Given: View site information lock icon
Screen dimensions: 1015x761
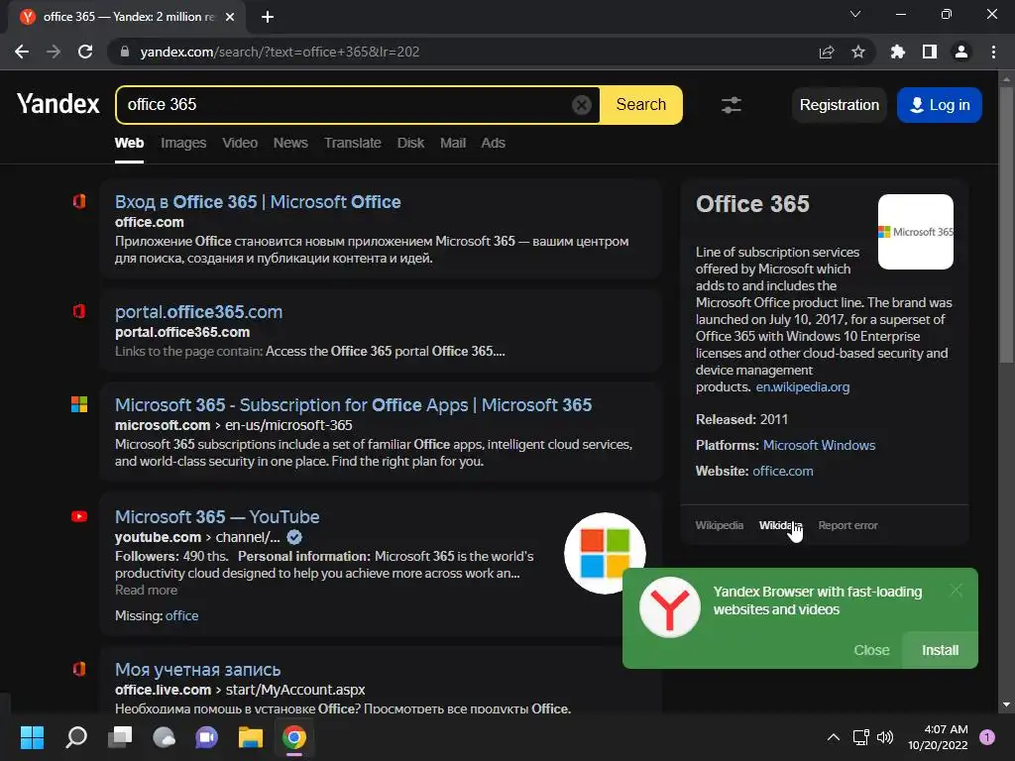Looking at the screenshot, I should click(x=125, y=52).
